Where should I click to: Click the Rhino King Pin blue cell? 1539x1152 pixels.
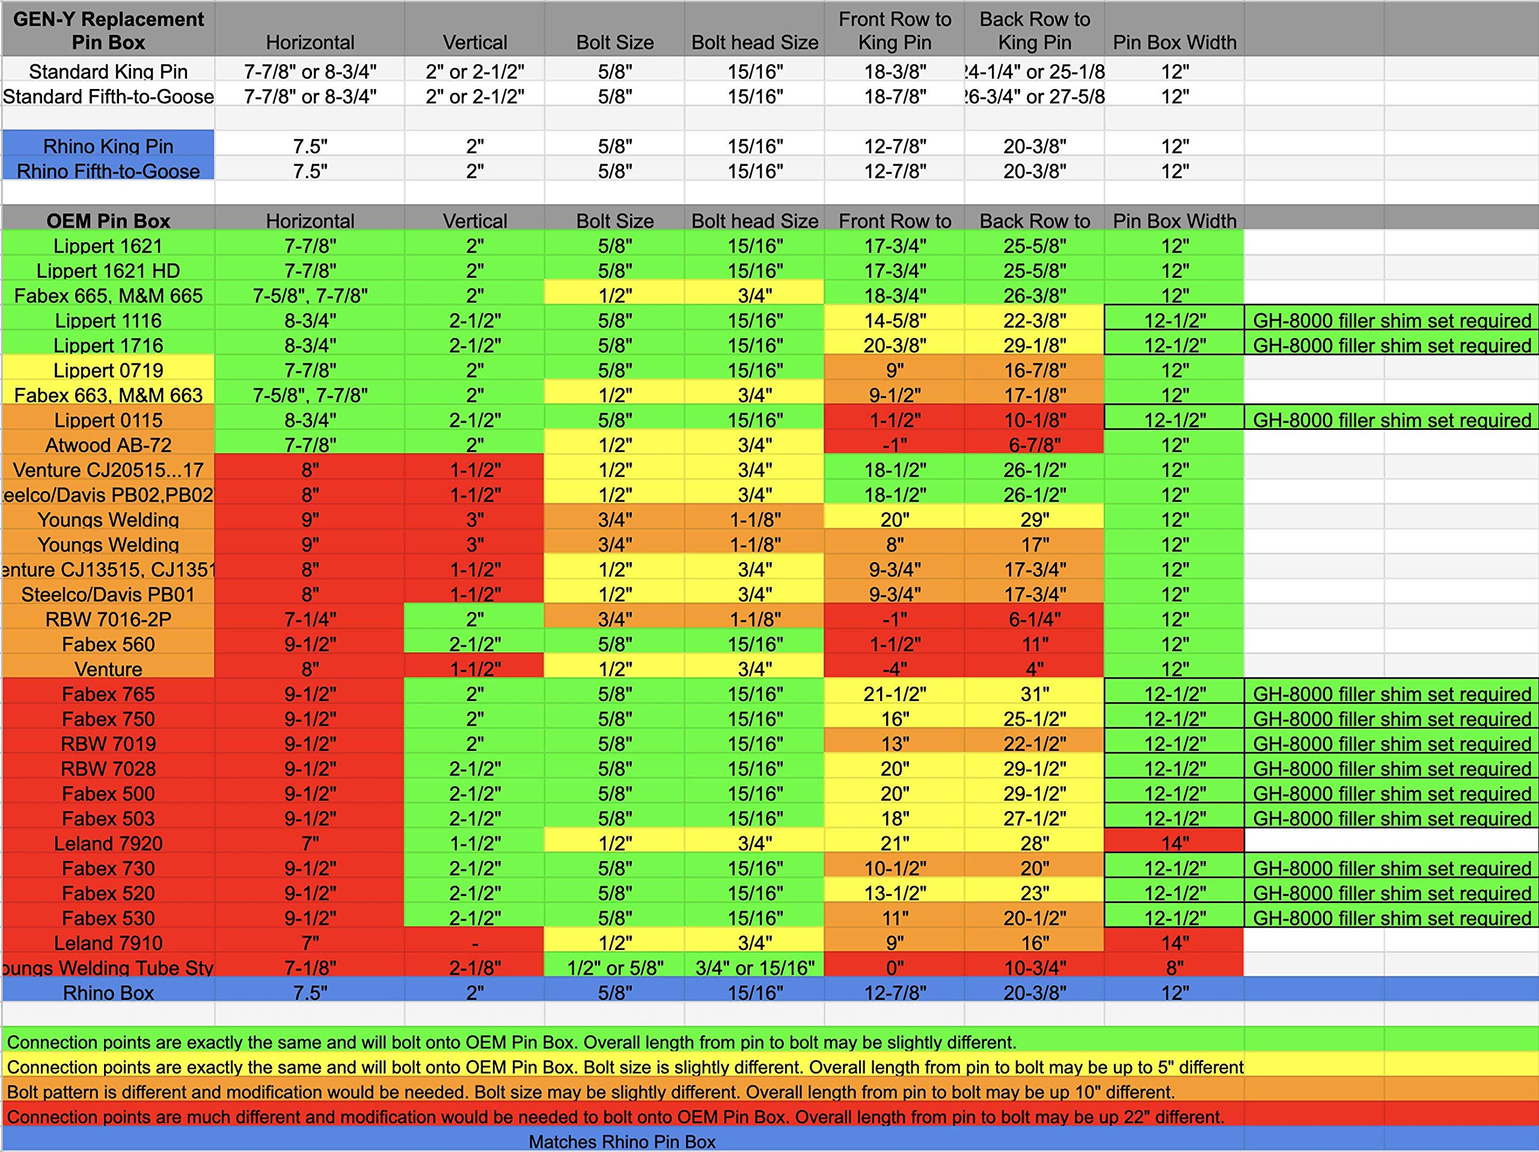(108, 146)
